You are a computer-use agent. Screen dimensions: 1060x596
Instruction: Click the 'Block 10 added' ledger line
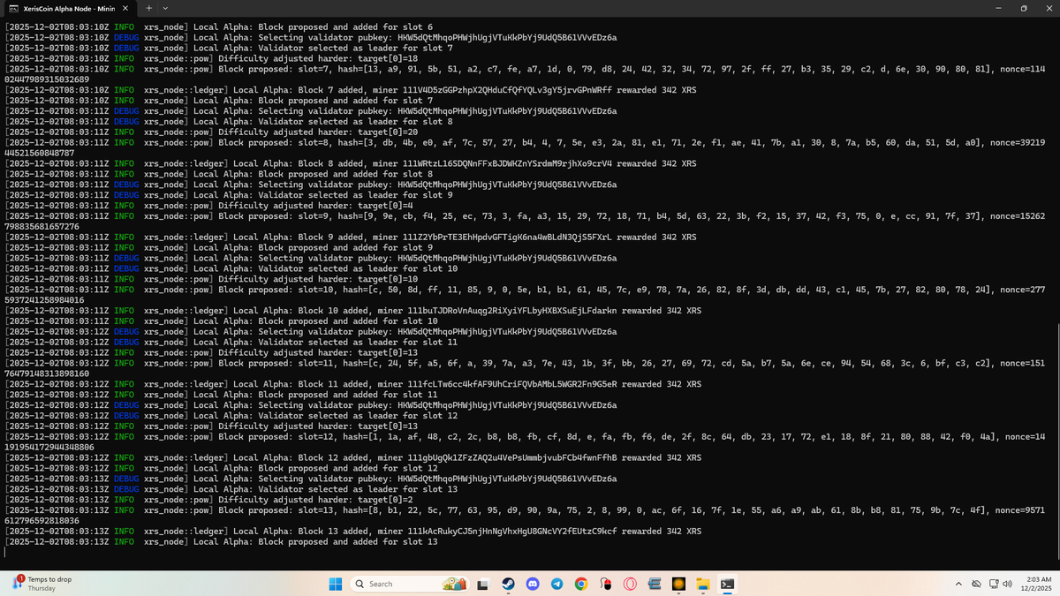pyautogui.click(x=353, y=311)
